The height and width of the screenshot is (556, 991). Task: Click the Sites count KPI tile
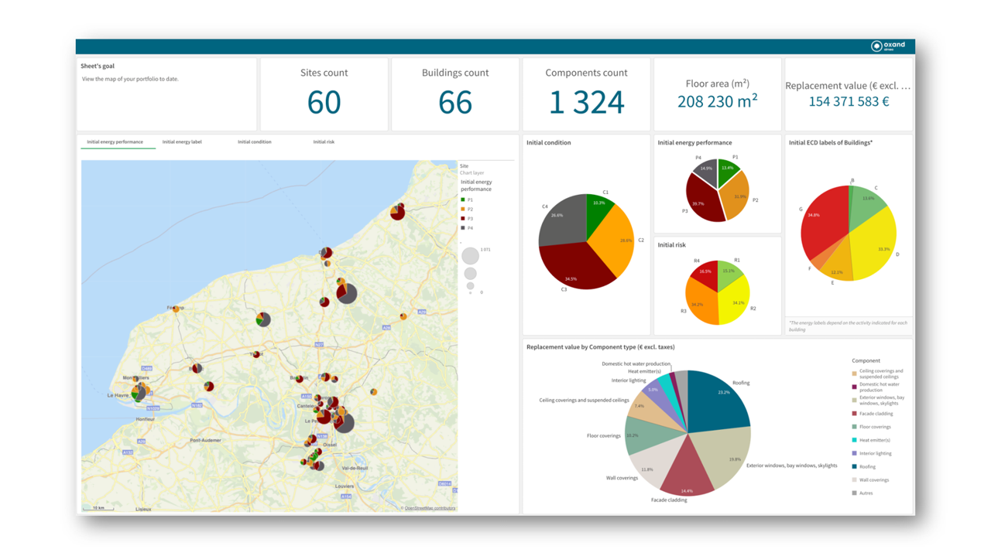pos(324,94)
